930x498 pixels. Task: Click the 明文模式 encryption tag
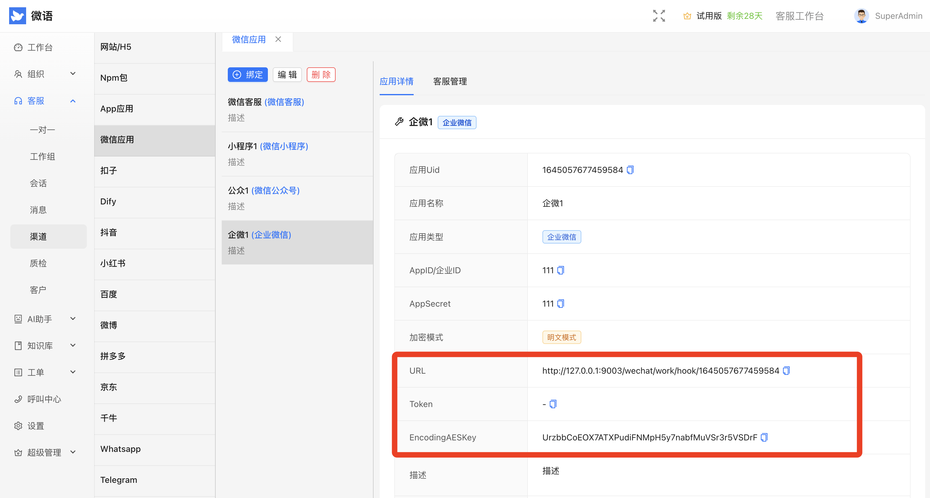coord(561,337)
